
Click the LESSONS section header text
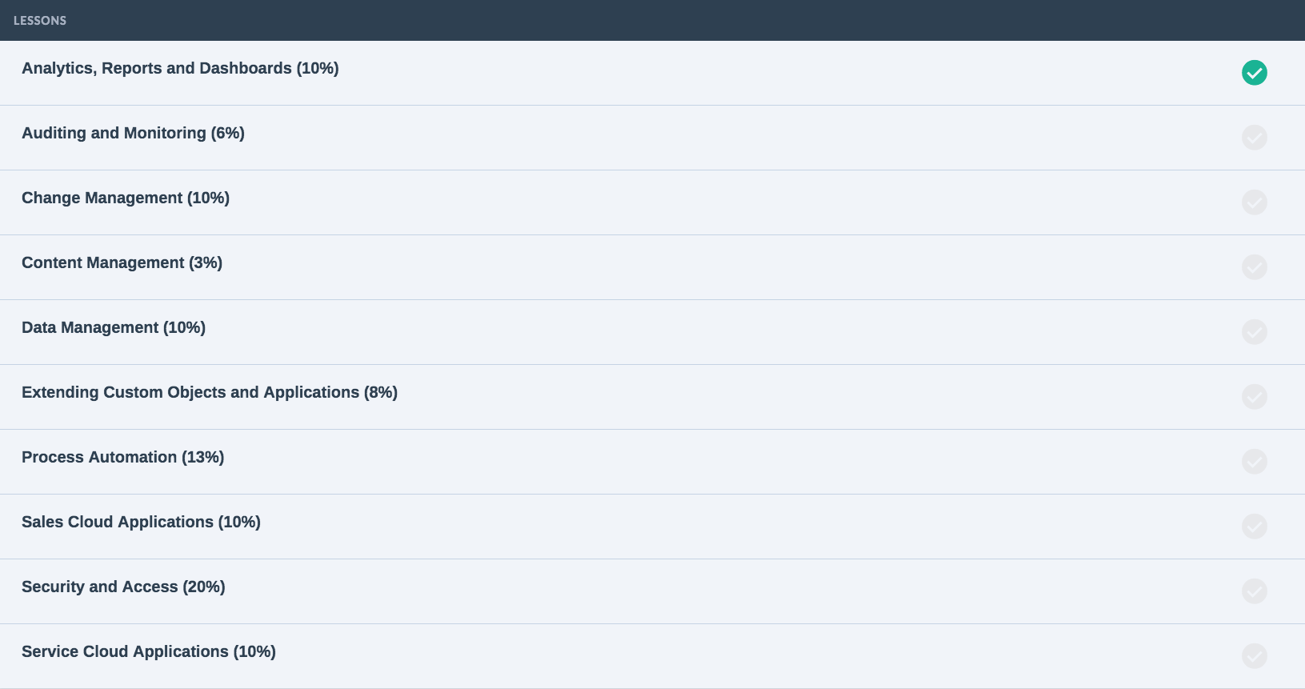(x=40, y=21)
